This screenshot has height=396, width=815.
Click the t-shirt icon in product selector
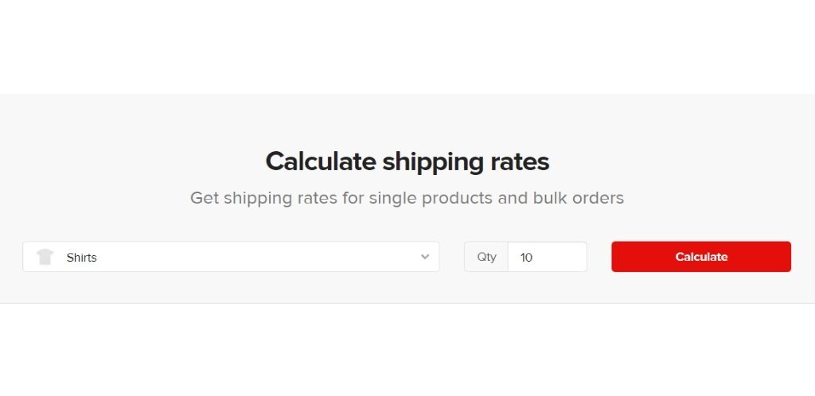tap(45, 257)
